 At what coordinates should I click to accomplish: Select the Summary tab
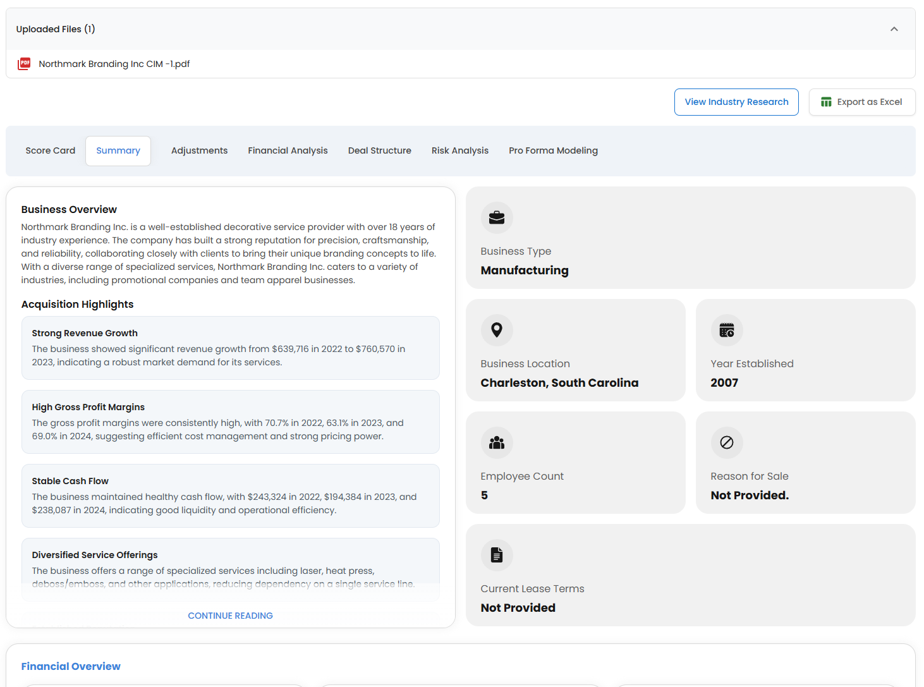tap(118, 150)
